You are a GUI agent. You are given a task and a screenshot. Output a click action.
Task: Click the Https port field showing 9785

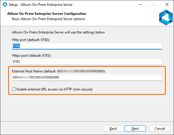(x=87, y=62)
